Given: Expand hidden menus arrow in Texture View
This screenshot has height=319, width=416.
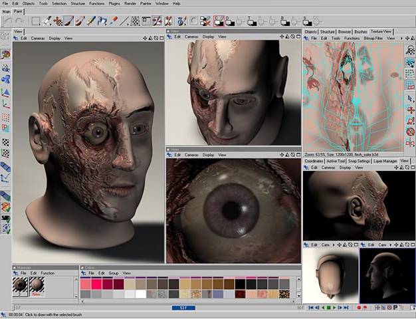Looking at the screenshot, I should (401, 39).
